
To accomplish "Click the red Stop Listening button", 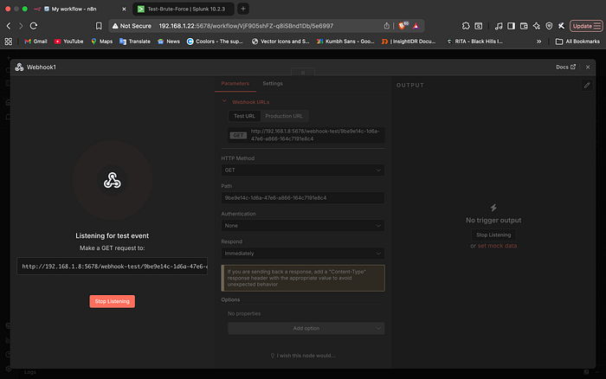I will point(112,301).
